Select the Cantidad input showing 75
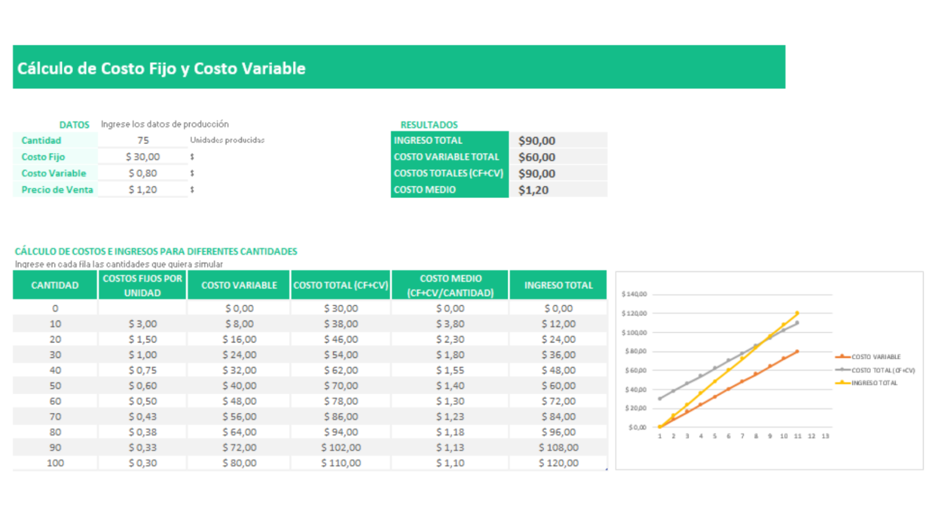942x530 pixels. (142, 140)
